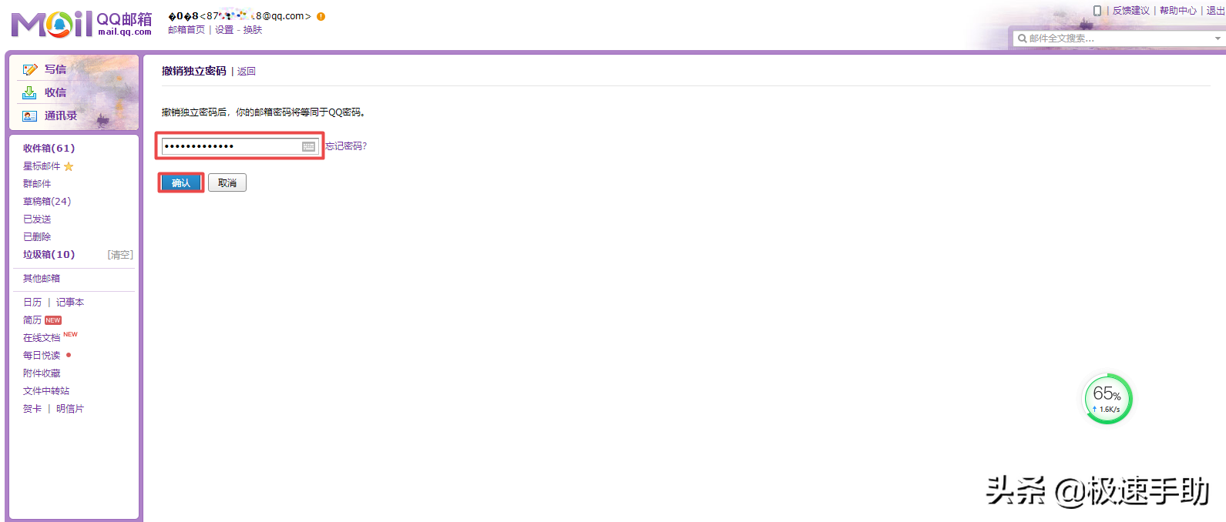Click the compose (写信) pencil icon
The height and width of the screenshot is (522, 1226).
tap(30, 70)
